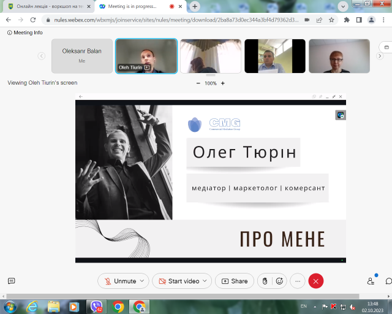Click the site lock icon
Screen dimensions: 392x314
point(48,20)
